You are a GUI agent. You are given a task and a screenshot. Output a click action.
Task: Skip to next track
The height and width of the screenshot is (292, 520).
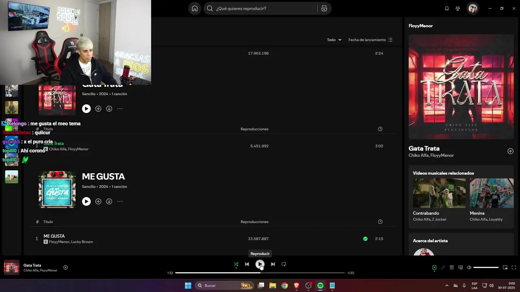pos(273,264)
